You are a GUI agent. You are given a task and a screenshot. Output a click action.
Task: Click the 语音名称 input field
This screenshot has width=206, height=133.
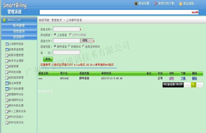[x=67, y=29]
